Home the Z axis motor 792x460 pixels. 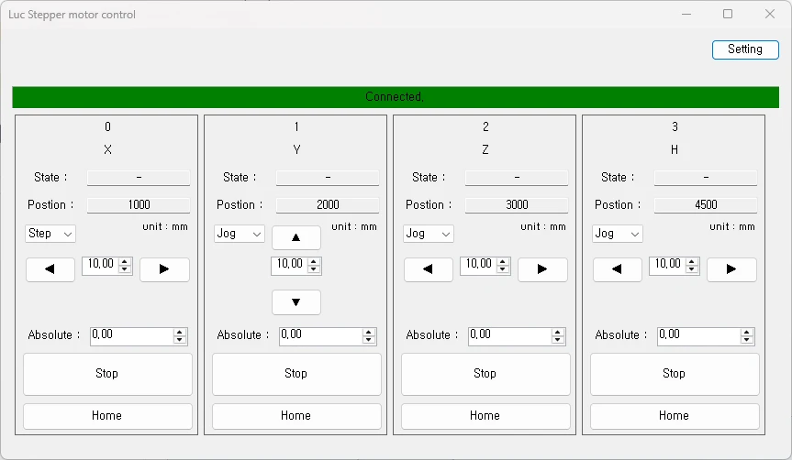tap(485, 416)
